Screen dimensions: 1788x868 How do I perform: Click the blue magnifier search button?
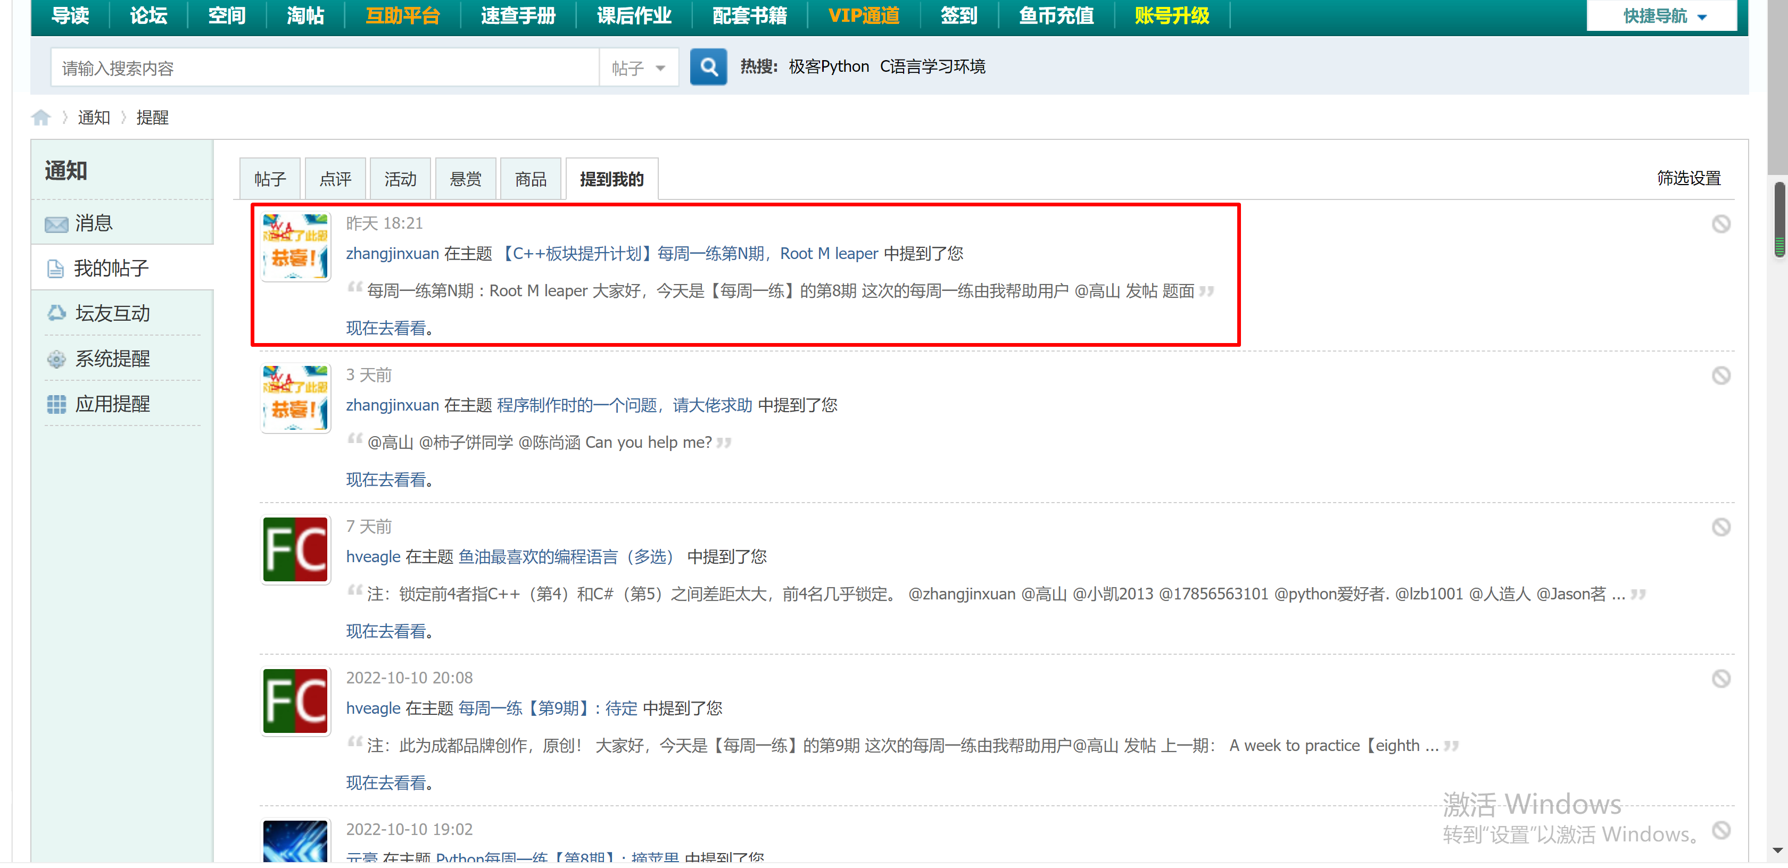tap(708, 66)
